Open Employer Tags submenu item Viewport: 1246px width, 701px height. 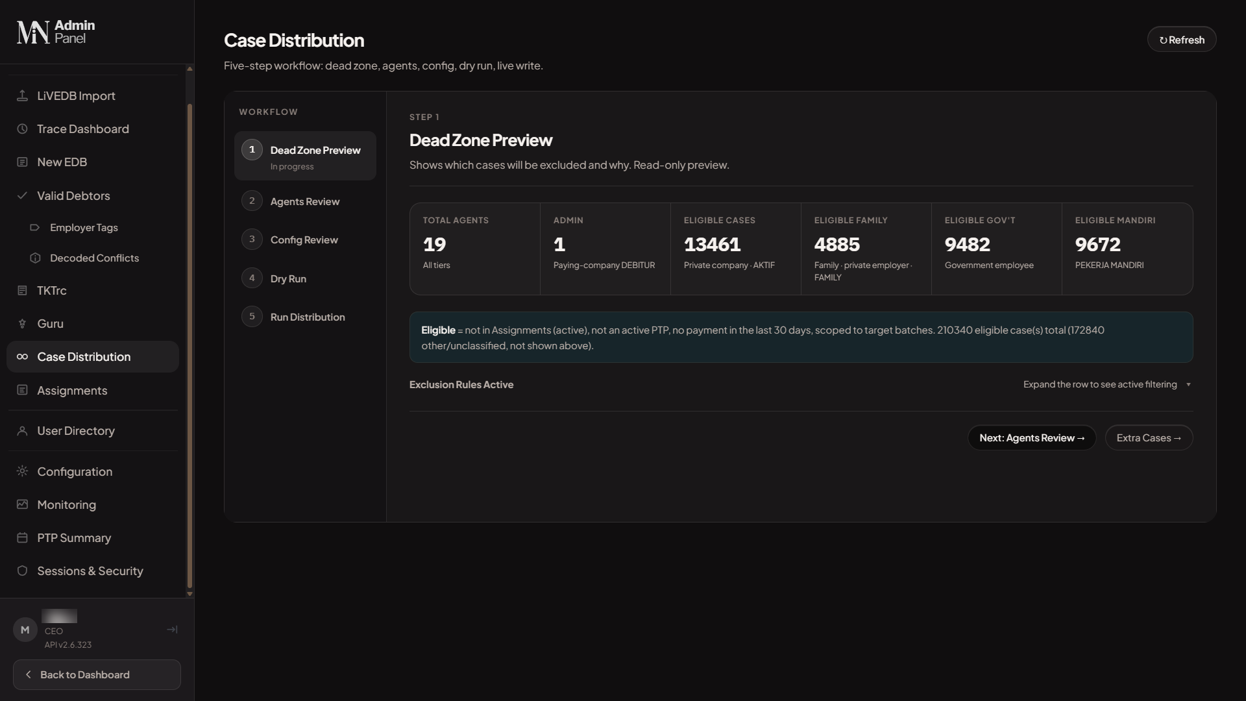(x=99, y=227)
